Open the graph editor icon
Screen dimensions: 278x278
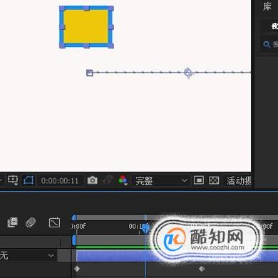[x=54, y=222]
